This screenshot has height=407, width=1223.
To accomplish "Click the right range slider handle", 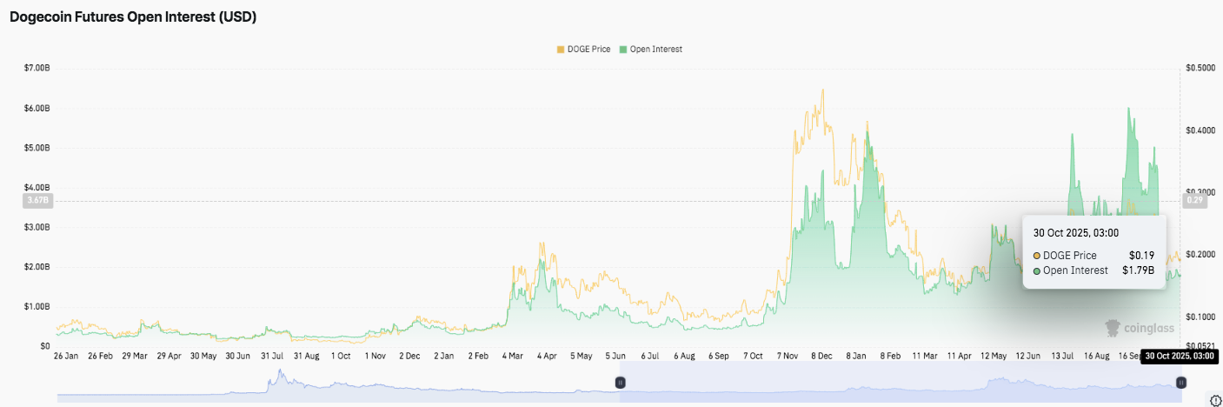I will (1181, 383).
